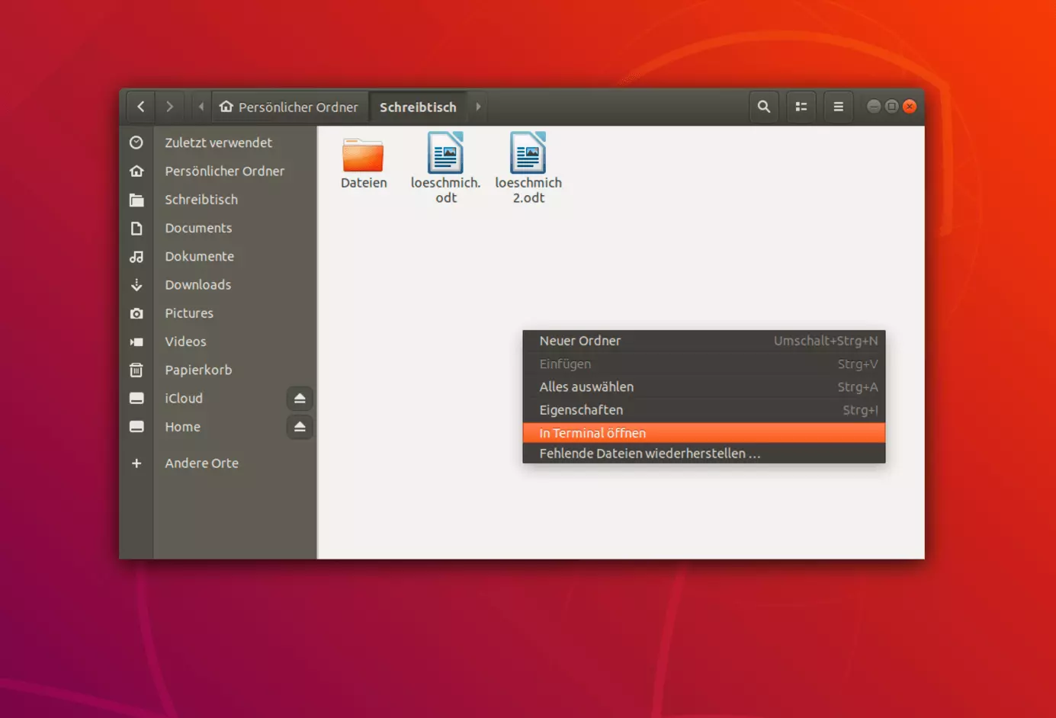Click the plus icon for Andere Orte
This screenshot has height=718, width=1056.
[x=136, y=463]
